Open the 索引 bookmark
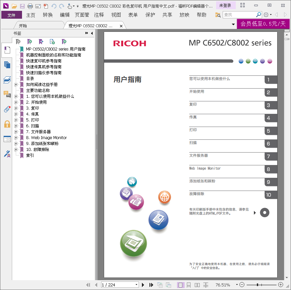Image resolution: width=291 pixels, height=290 pixels. point(30,155)
